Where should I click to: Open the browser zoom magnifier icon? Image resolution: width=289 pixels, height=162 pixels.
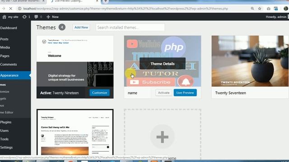point(252,9)
